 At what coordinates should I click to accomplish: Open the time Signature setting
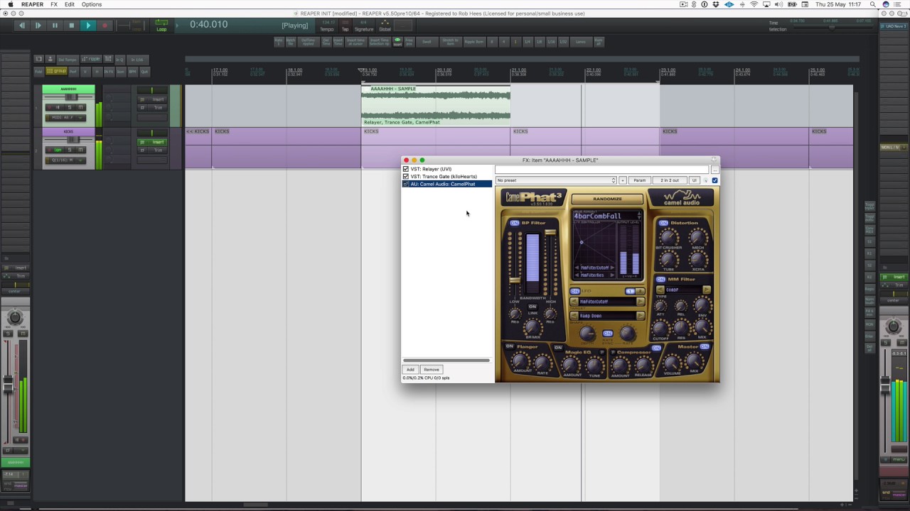click(364, 26)
